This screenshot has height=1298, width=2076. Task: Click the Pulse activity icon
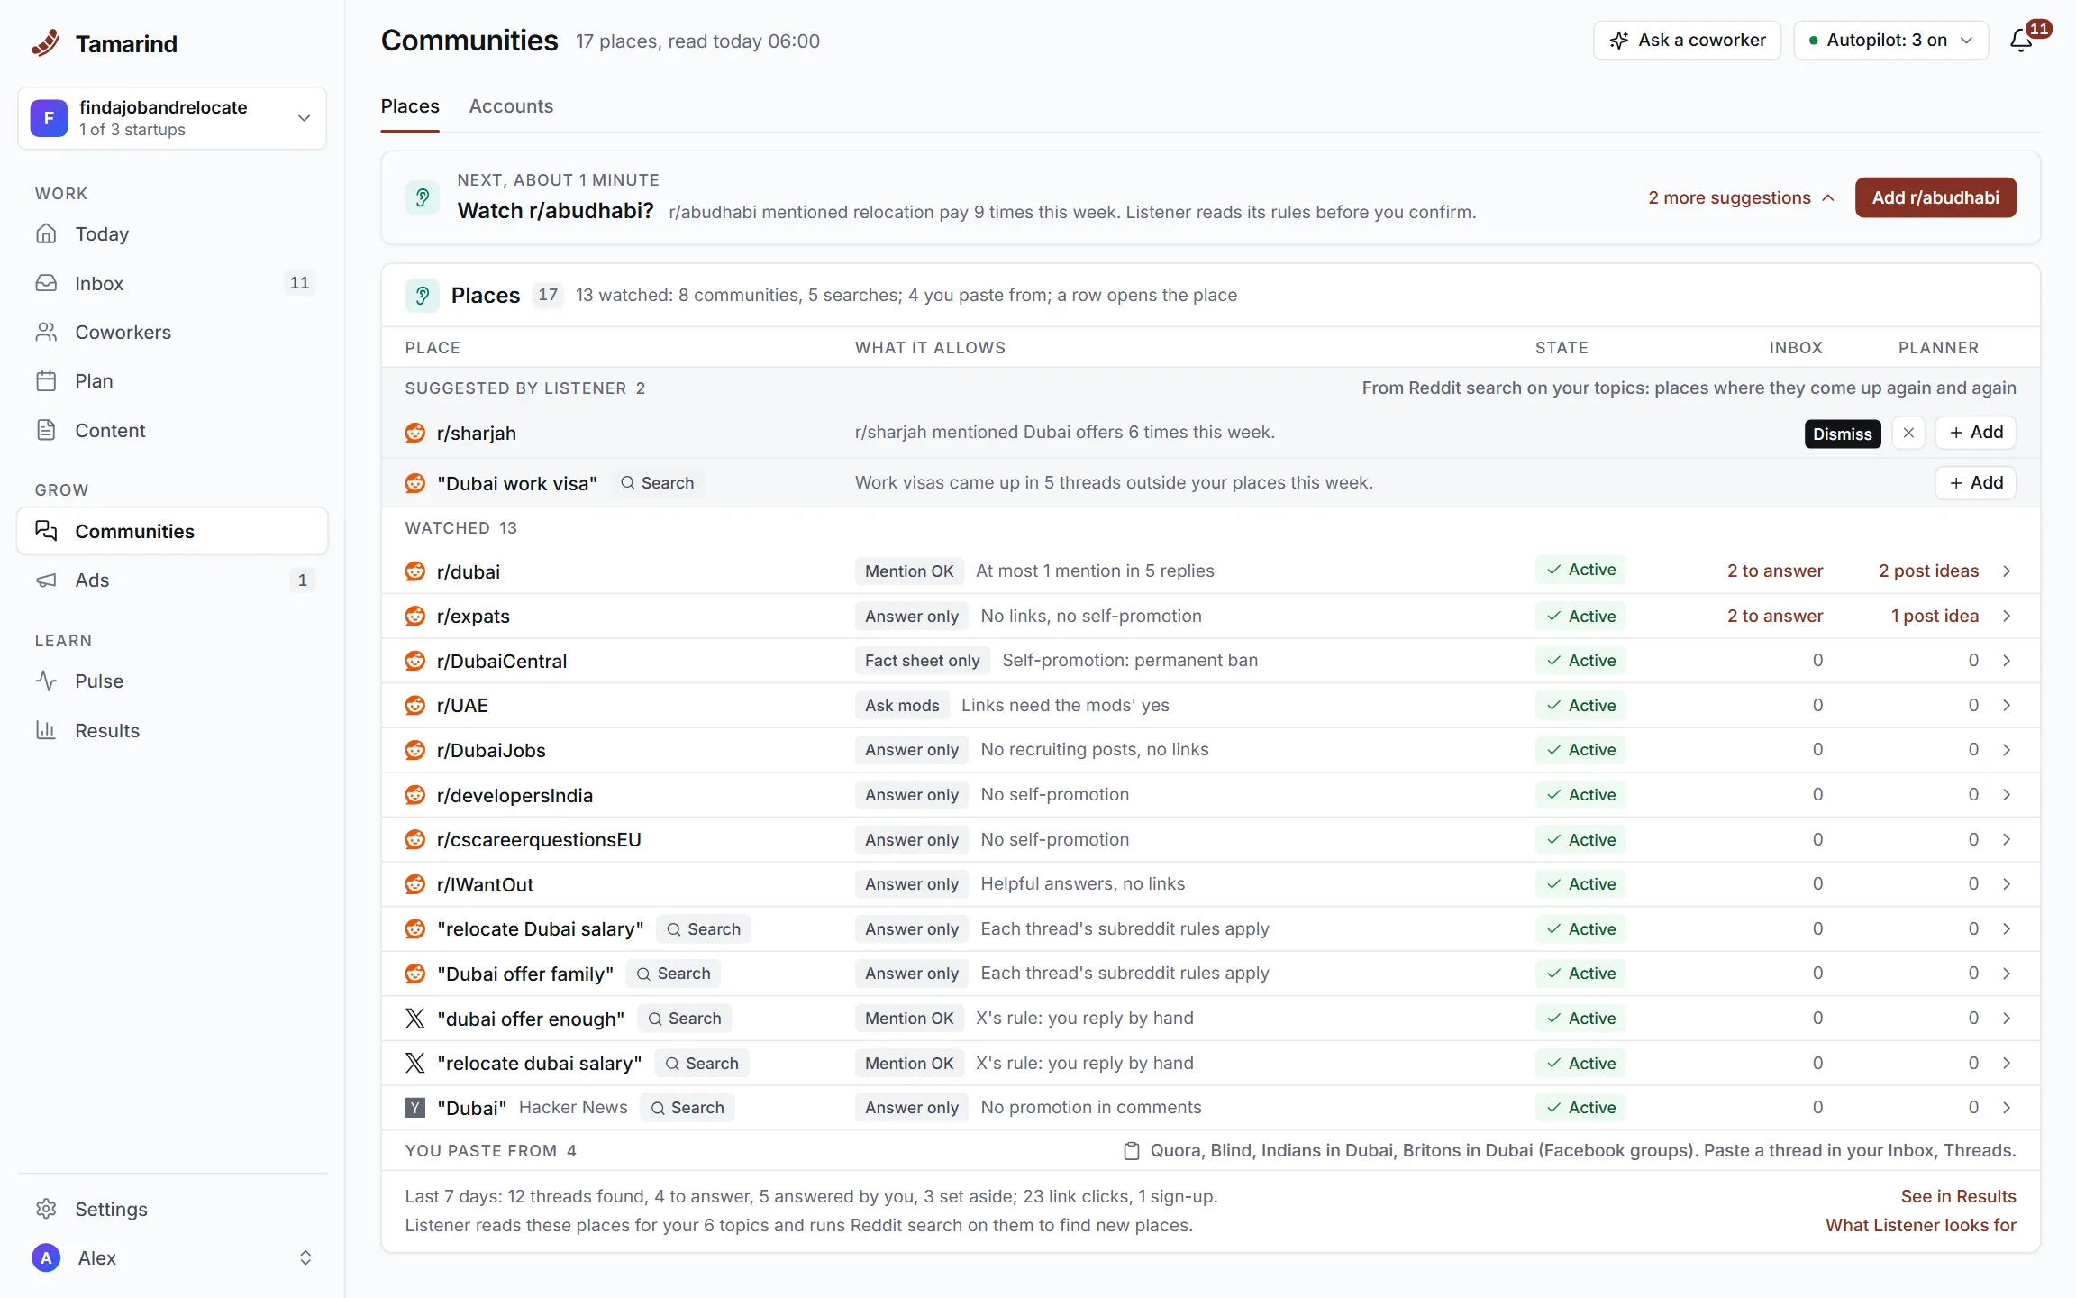[46, 681]
